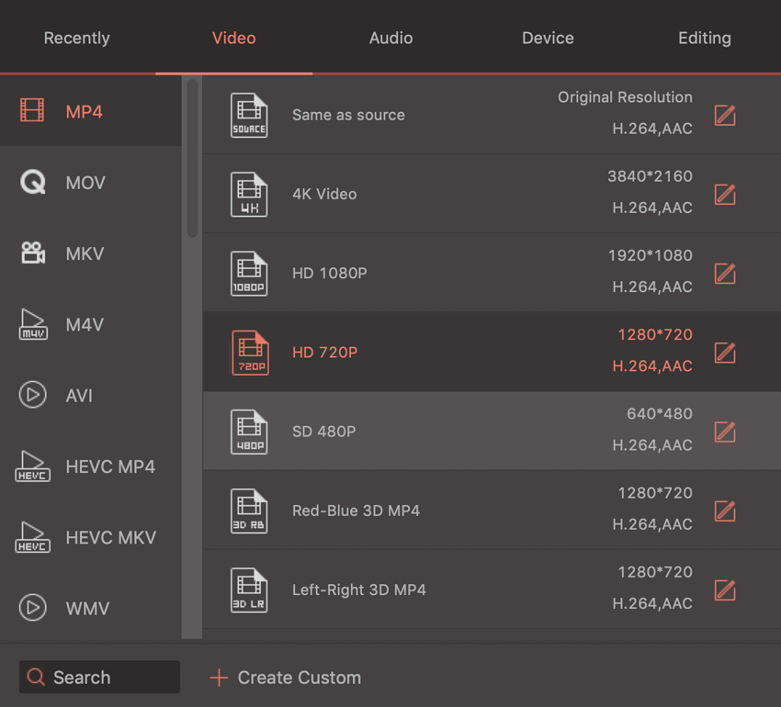Viewport: 781px width, 707px height.
Task: Edit the Left-Right 3D MP4 preset
Action: click(725, 589)
